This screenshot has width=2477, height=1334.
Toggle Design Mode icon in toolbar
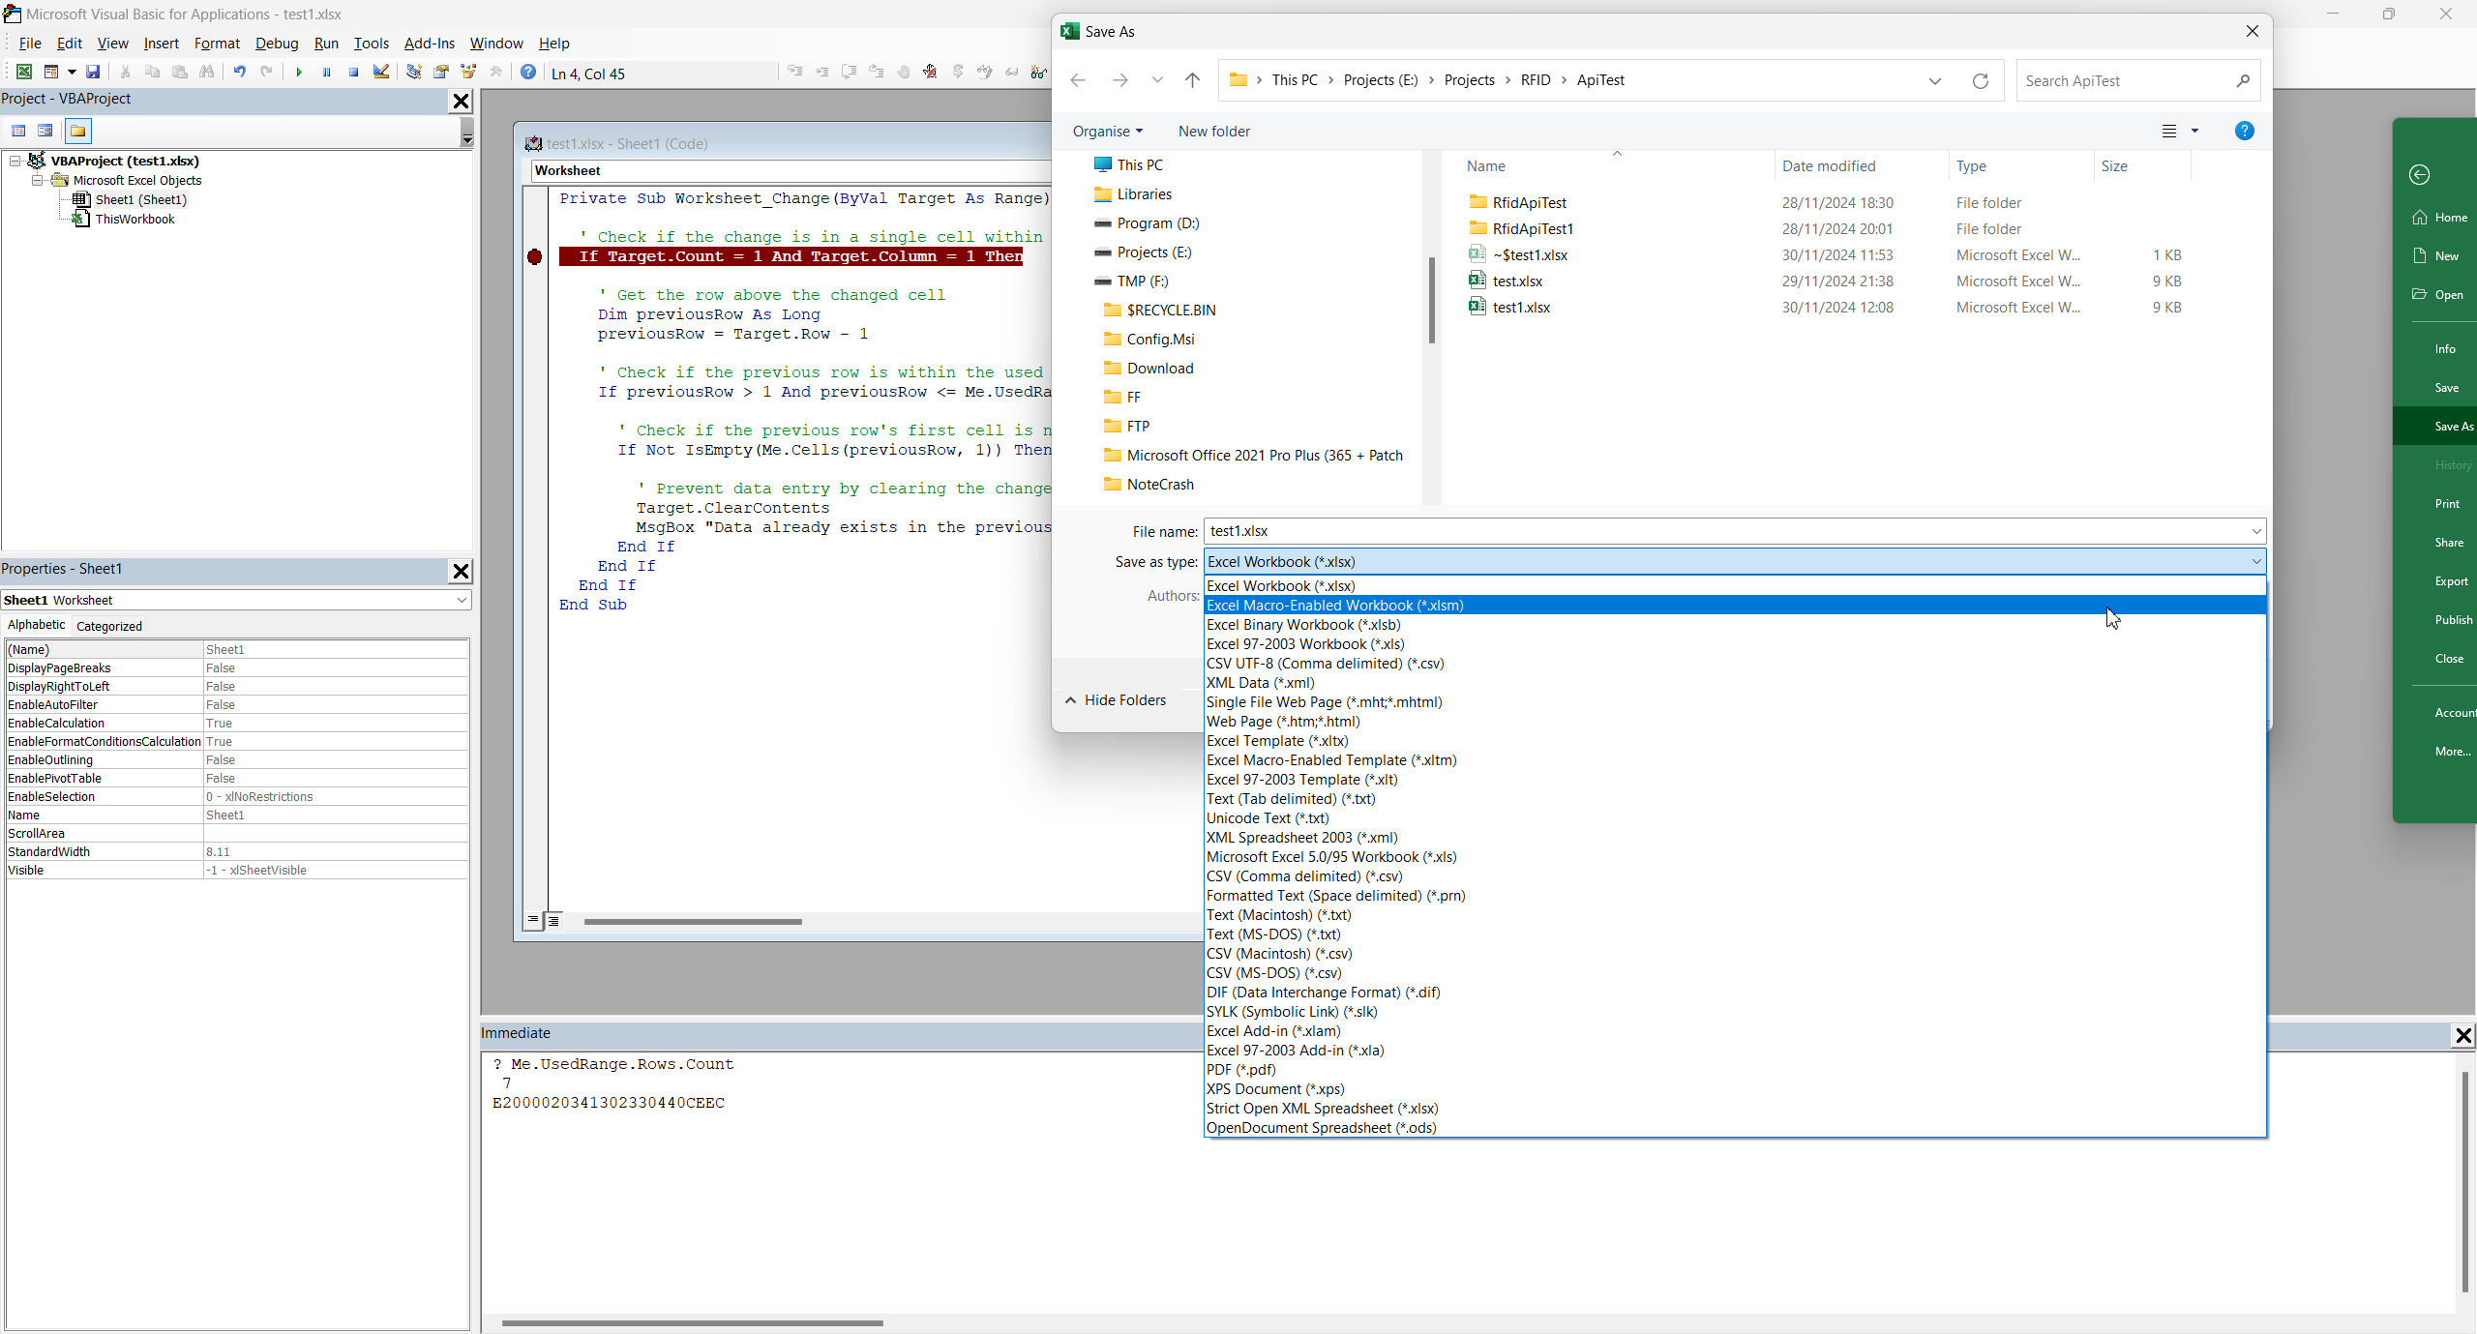381,73
